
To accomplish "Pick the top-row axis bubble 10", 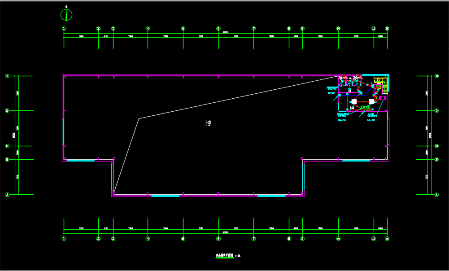I will [x=339, y=28].
